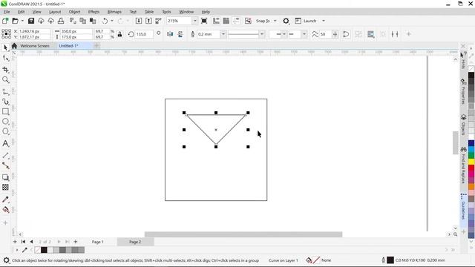Select the Connector tool
Image resolution: width=475 pixels, height=267 pixels.
(5, 165)
